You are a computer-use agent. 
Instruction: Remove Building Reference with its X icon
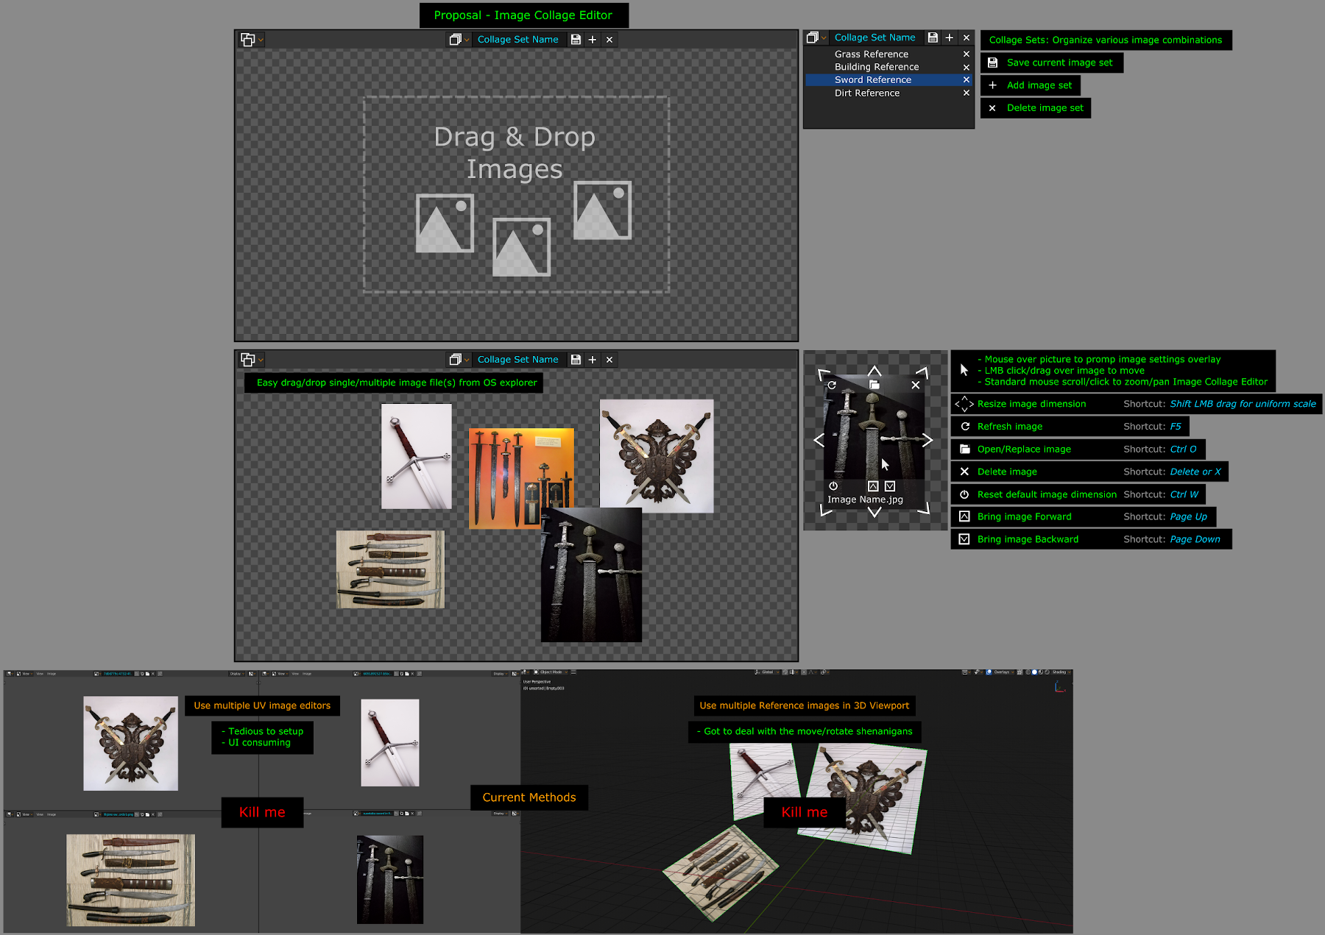pos(967,68)
